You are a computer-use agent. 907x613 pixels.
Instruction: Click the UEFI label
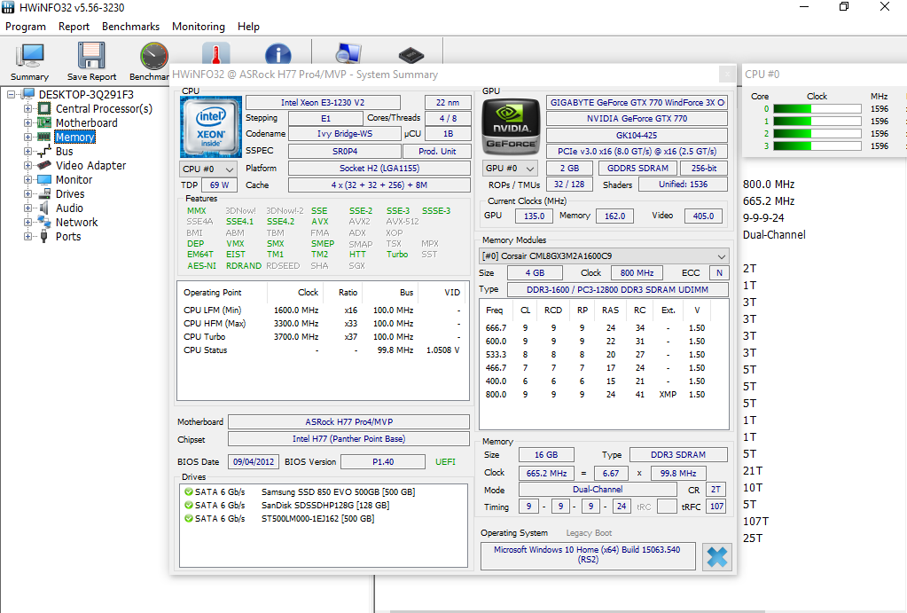(445, 462)
